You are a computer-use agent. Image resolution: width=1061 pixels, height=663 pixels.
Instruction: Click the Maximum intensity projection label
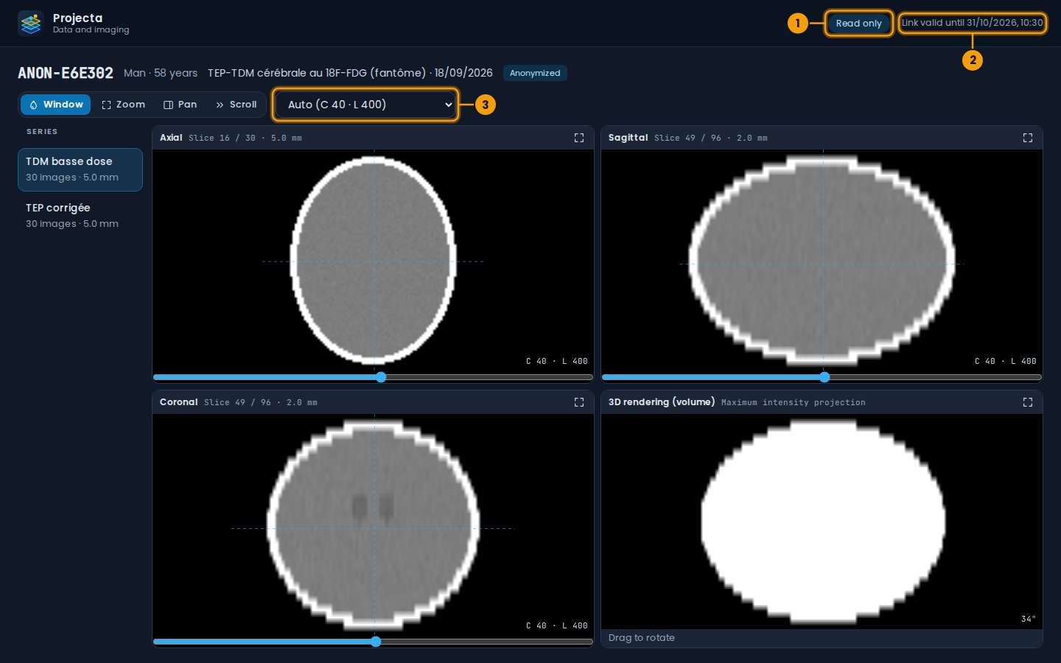pyautogui.click(x=793, y=402)
